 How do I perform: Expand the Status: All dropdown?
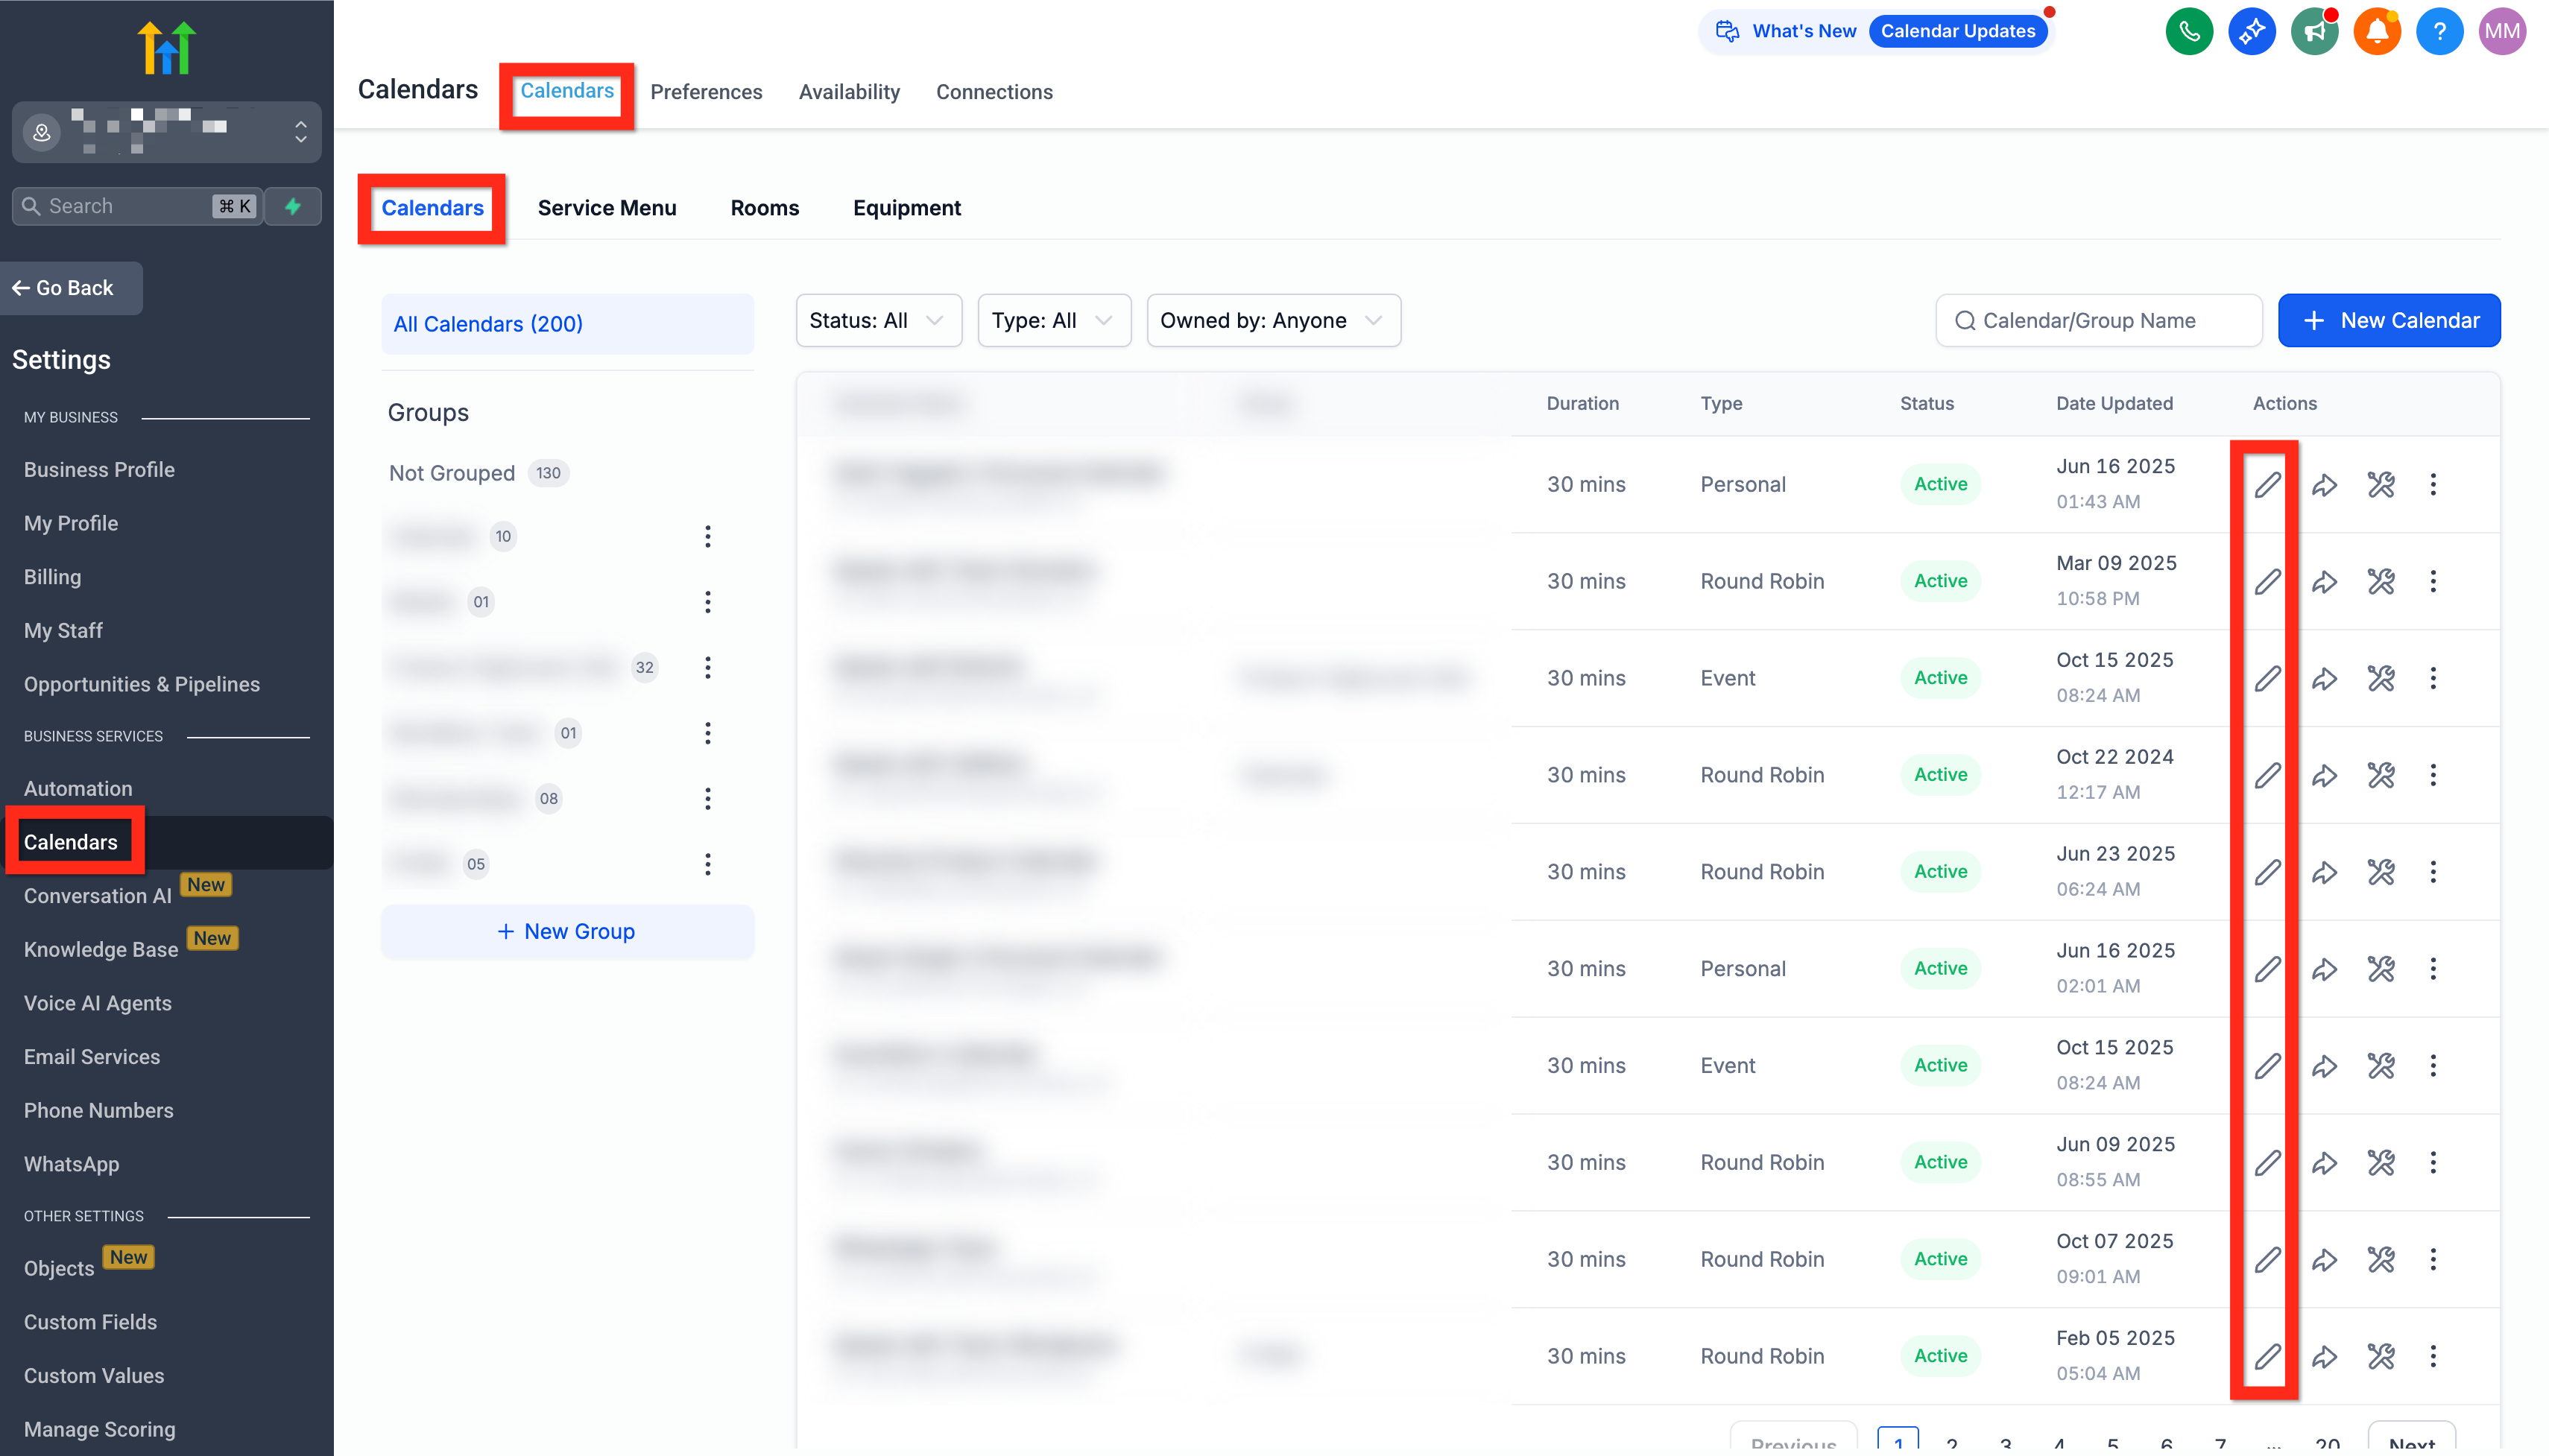(x=877, y=321)
